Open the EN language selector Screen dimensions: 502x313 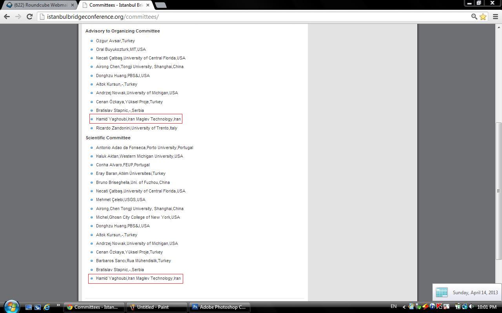(393, 307)
